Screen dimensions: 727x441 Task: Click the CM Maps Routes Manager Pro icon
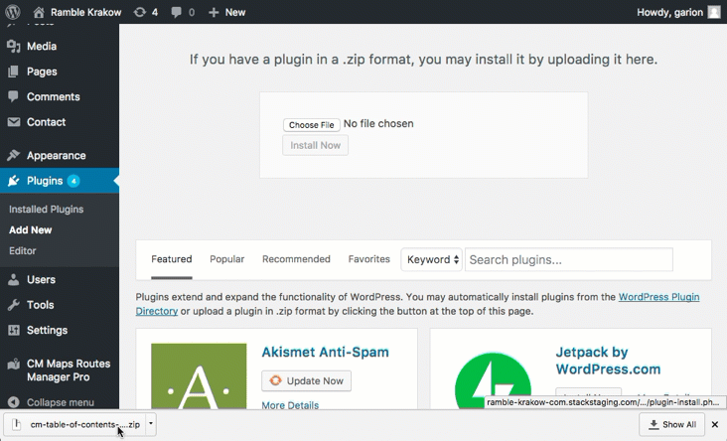[x=14, y=364]
